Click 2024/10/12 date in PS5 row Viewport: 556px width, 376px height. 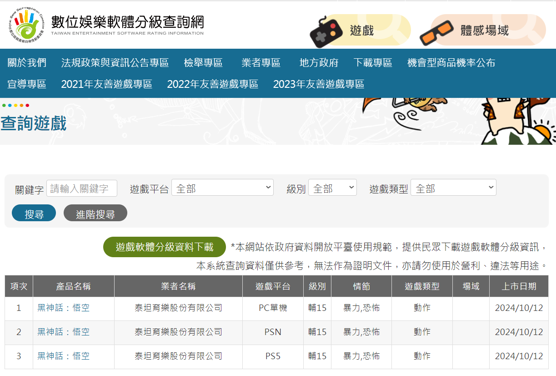519,356
